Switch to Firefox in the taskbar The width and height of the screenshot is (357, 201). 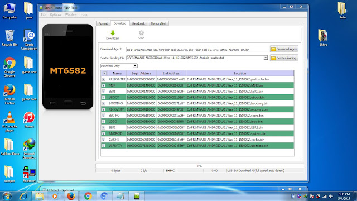click(x=71, y=196)
